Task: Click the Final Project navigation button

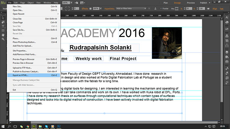Action: pyautogui.click(x=123, y=59)
